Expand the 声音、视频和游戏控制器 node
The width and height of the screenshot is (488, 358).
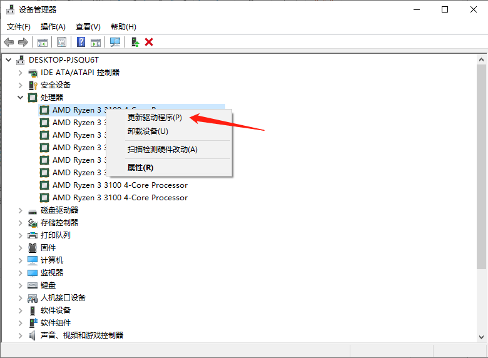21,335
